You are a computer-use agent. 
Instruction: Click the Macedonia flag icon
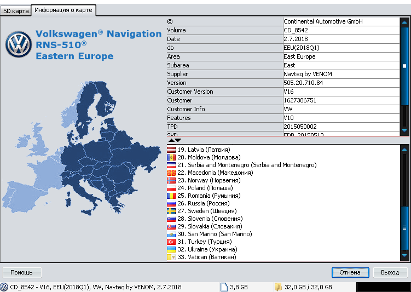point(171,173)
